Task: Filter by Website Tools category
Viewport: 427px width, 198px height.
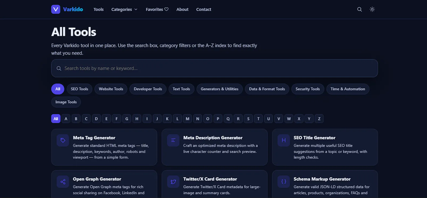Action: click(x=111, y=89)
